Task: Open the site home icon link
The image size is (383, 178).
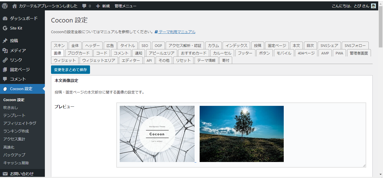Action: (x=14, y=6)
